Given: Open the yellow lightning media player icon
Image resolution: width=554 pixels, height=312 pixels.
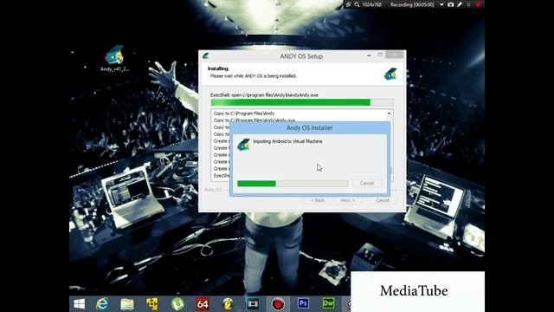Looking at the screenshot, I should [228, 304].
